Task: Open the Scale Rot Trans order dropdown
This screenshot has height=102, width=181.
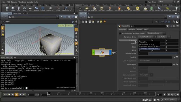Action: [147, 37]
